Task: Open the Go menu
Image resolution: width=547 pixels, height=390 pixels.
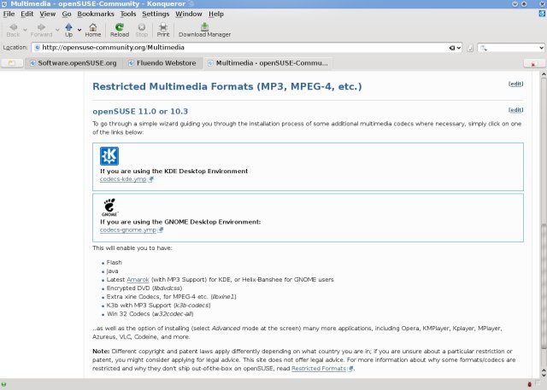Action: pos(67,14)
